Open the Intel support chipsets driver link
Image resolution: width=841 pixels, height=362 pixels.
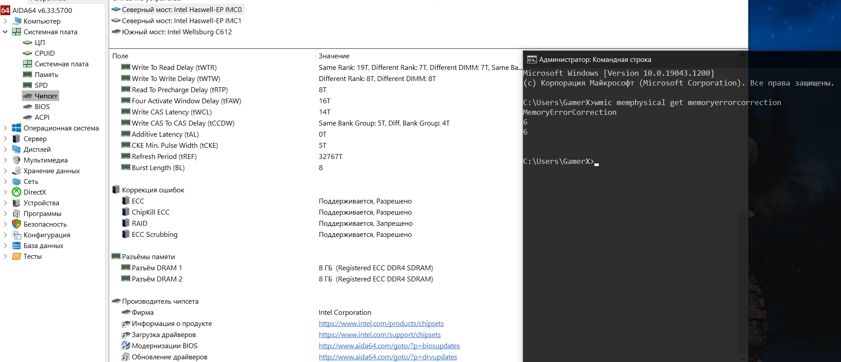pyautogui.click(x=380, y=335)
